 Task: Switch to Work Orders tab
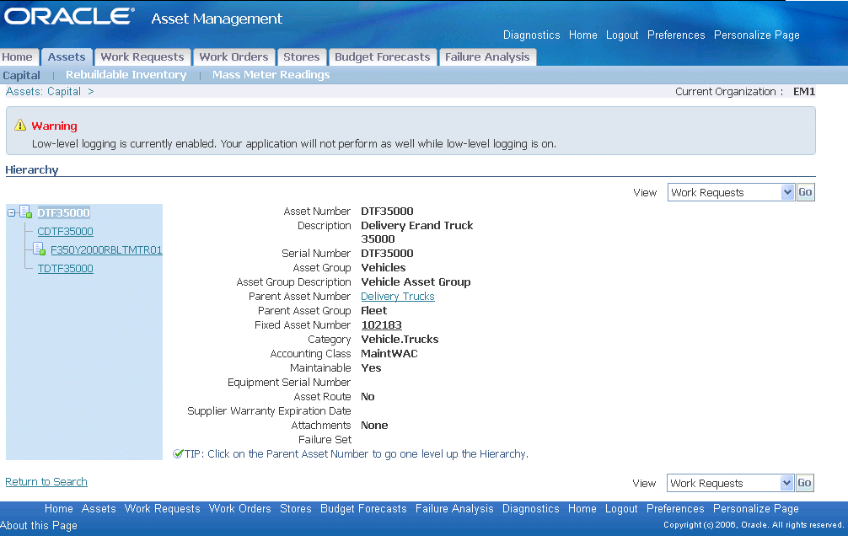click(x=233, y=57)
